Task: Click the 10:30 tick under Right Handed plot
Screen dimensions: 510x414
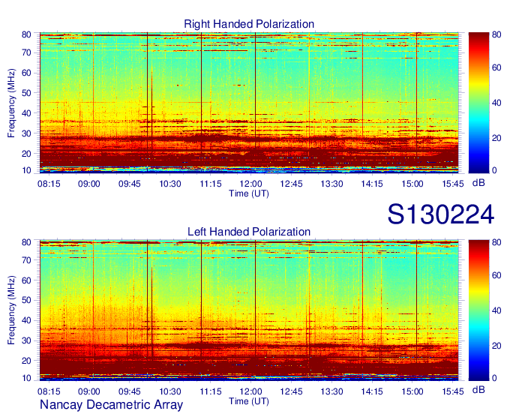Action: coord(170,184)
